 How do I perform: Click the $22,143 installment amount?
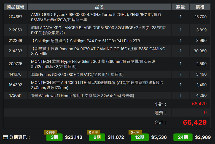[x=74, y=137]
